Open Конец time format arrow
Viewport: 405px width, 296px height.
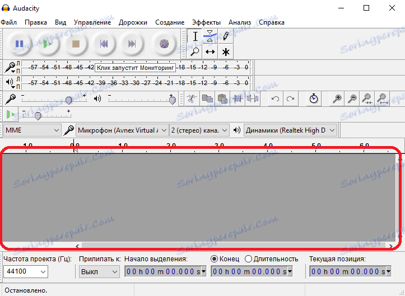coord(290,271)
